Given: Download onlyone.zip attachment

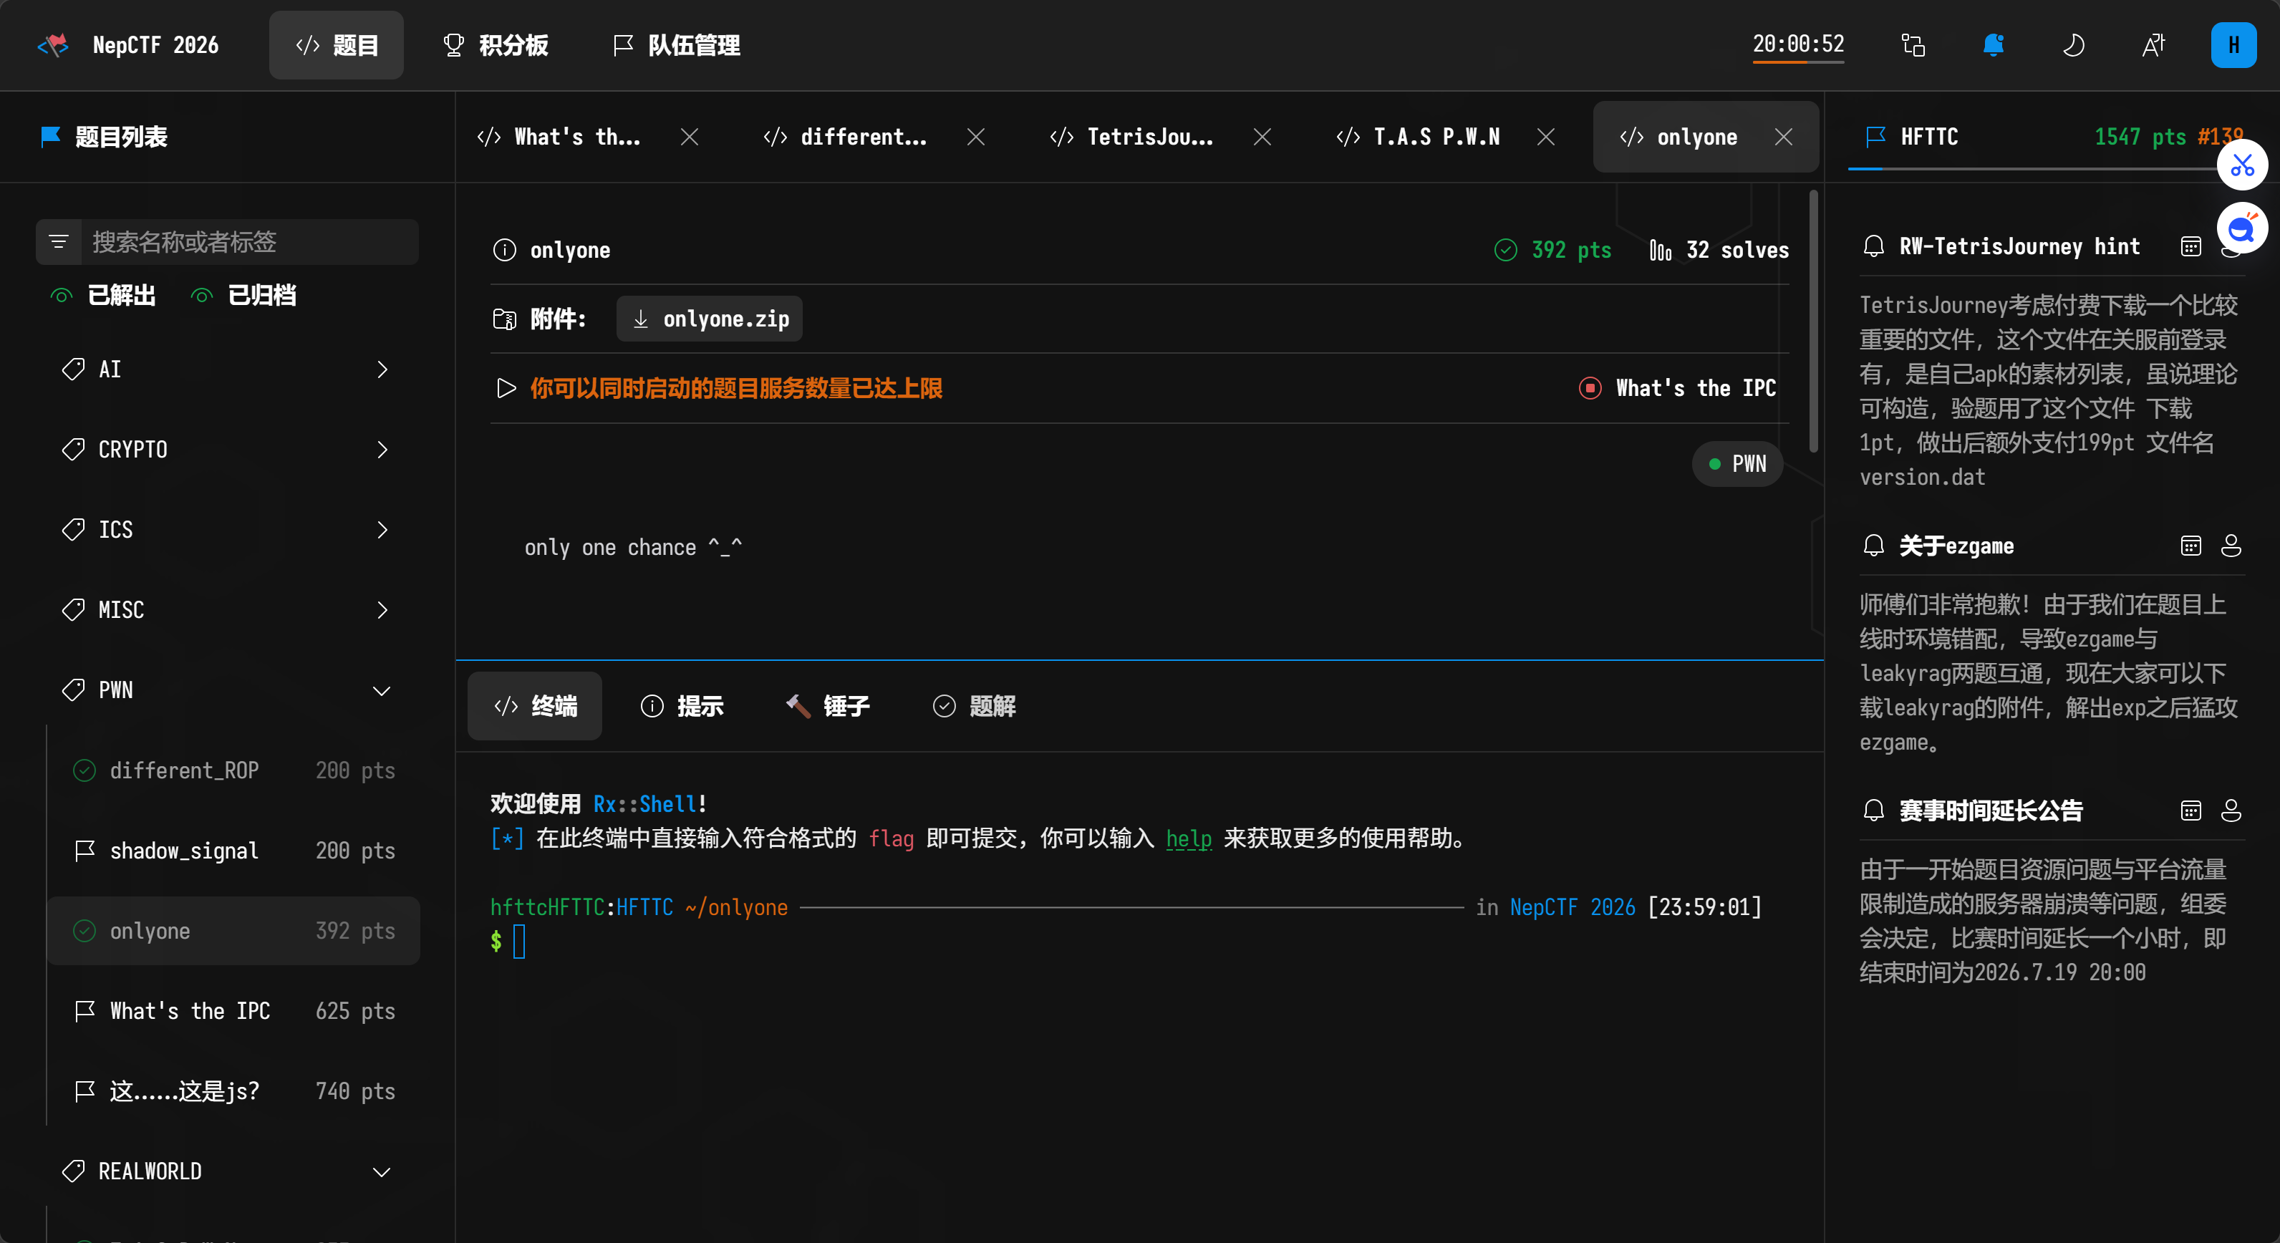Looking at the screenshot, I should [710, 319].
